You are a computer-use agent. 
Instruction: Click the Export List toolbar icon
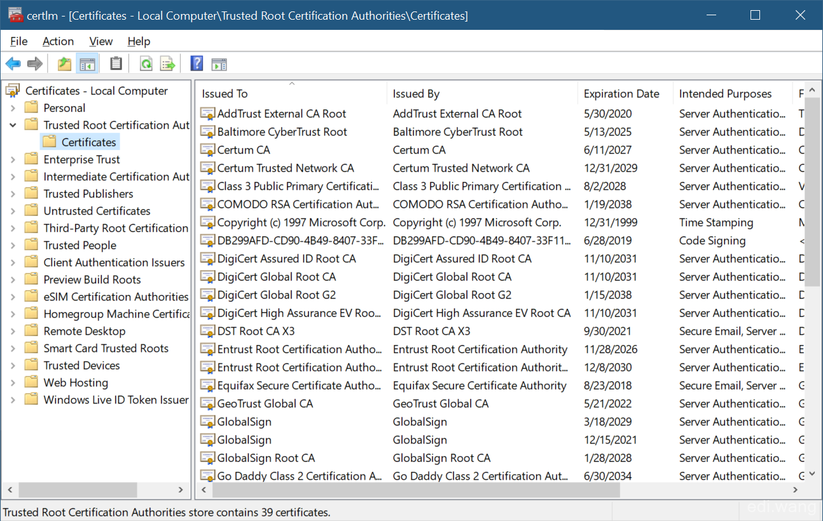pyautogui.click(x=167, y=64)
